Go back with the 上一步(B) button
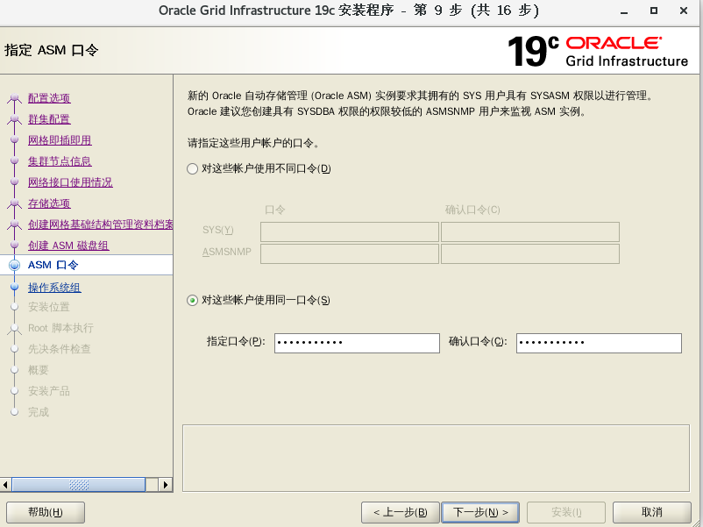Viewport: 703px width, 527px height. click(401, 512)
